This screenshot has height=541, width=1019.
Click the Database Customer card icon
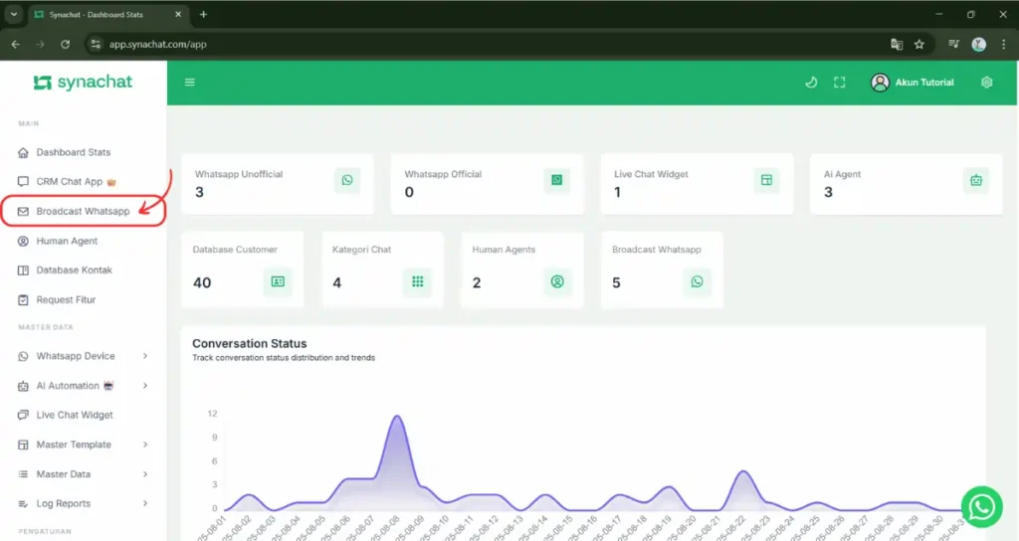(278, 281)
